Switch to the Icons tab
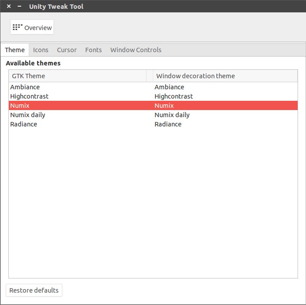 (x=41, y=50)
